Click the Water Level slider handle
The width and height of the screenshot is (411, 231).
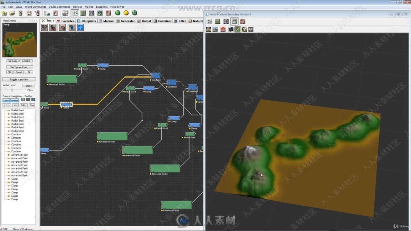[12, 90]
